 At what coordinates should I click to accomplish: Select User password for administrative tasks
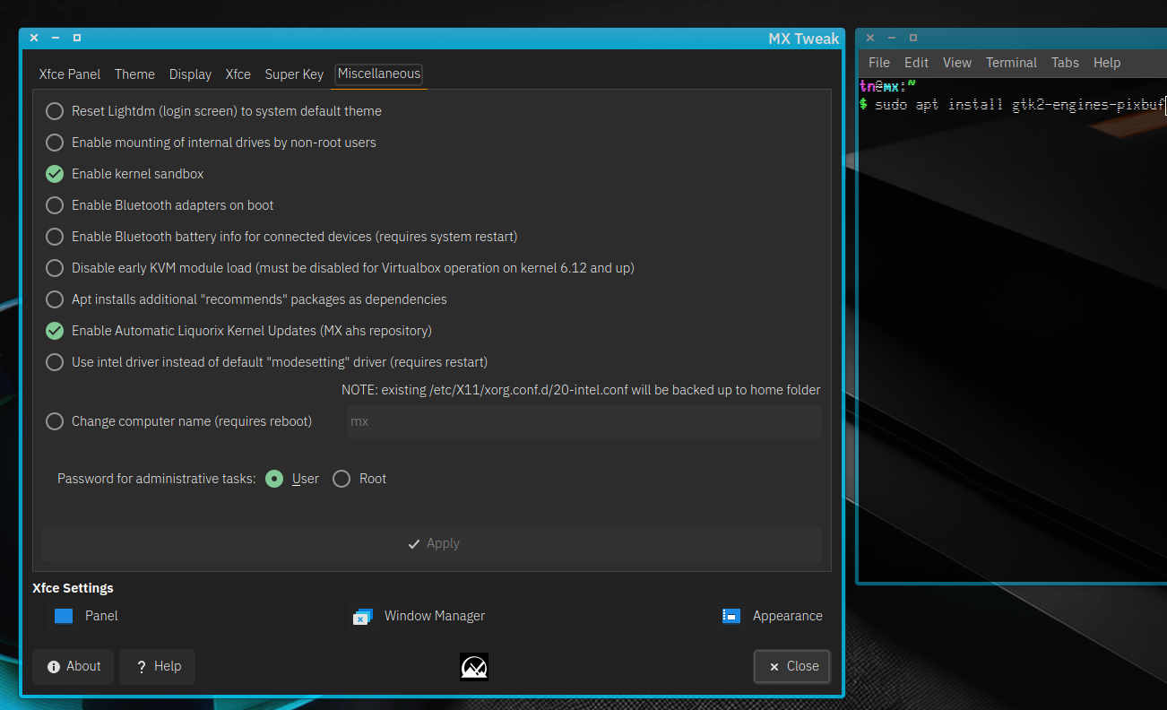(x=275, y=479)
